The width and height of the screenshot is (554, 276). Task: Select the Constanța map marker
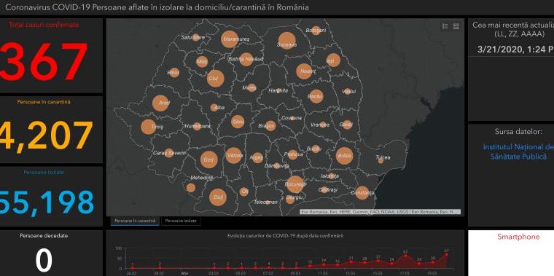(362, 193)
